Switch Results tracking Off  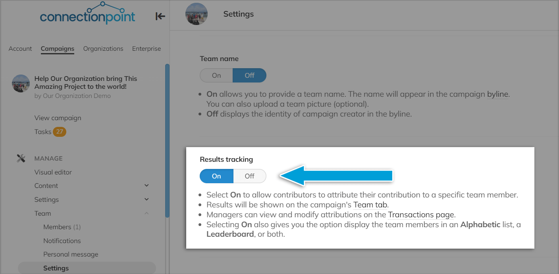pos(249,176)
